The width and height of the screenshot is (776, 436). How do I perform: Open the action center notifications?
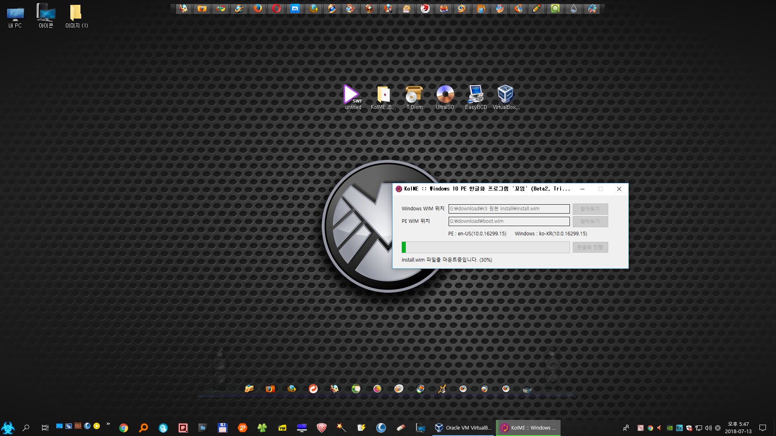(x=763, y=428)
